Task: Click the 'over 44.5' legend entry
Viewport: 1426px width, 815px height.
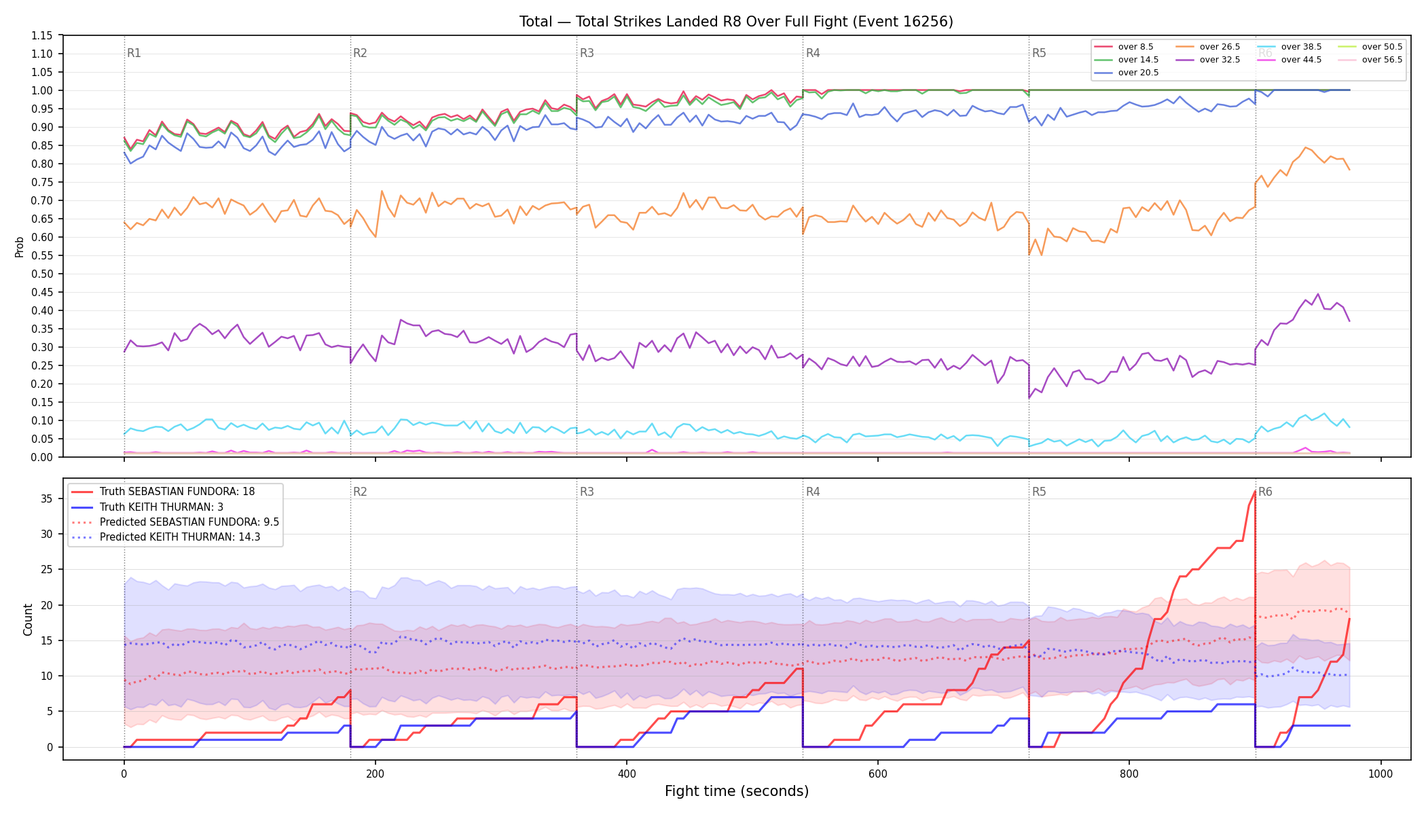Action: click(x=1290, y=60)
